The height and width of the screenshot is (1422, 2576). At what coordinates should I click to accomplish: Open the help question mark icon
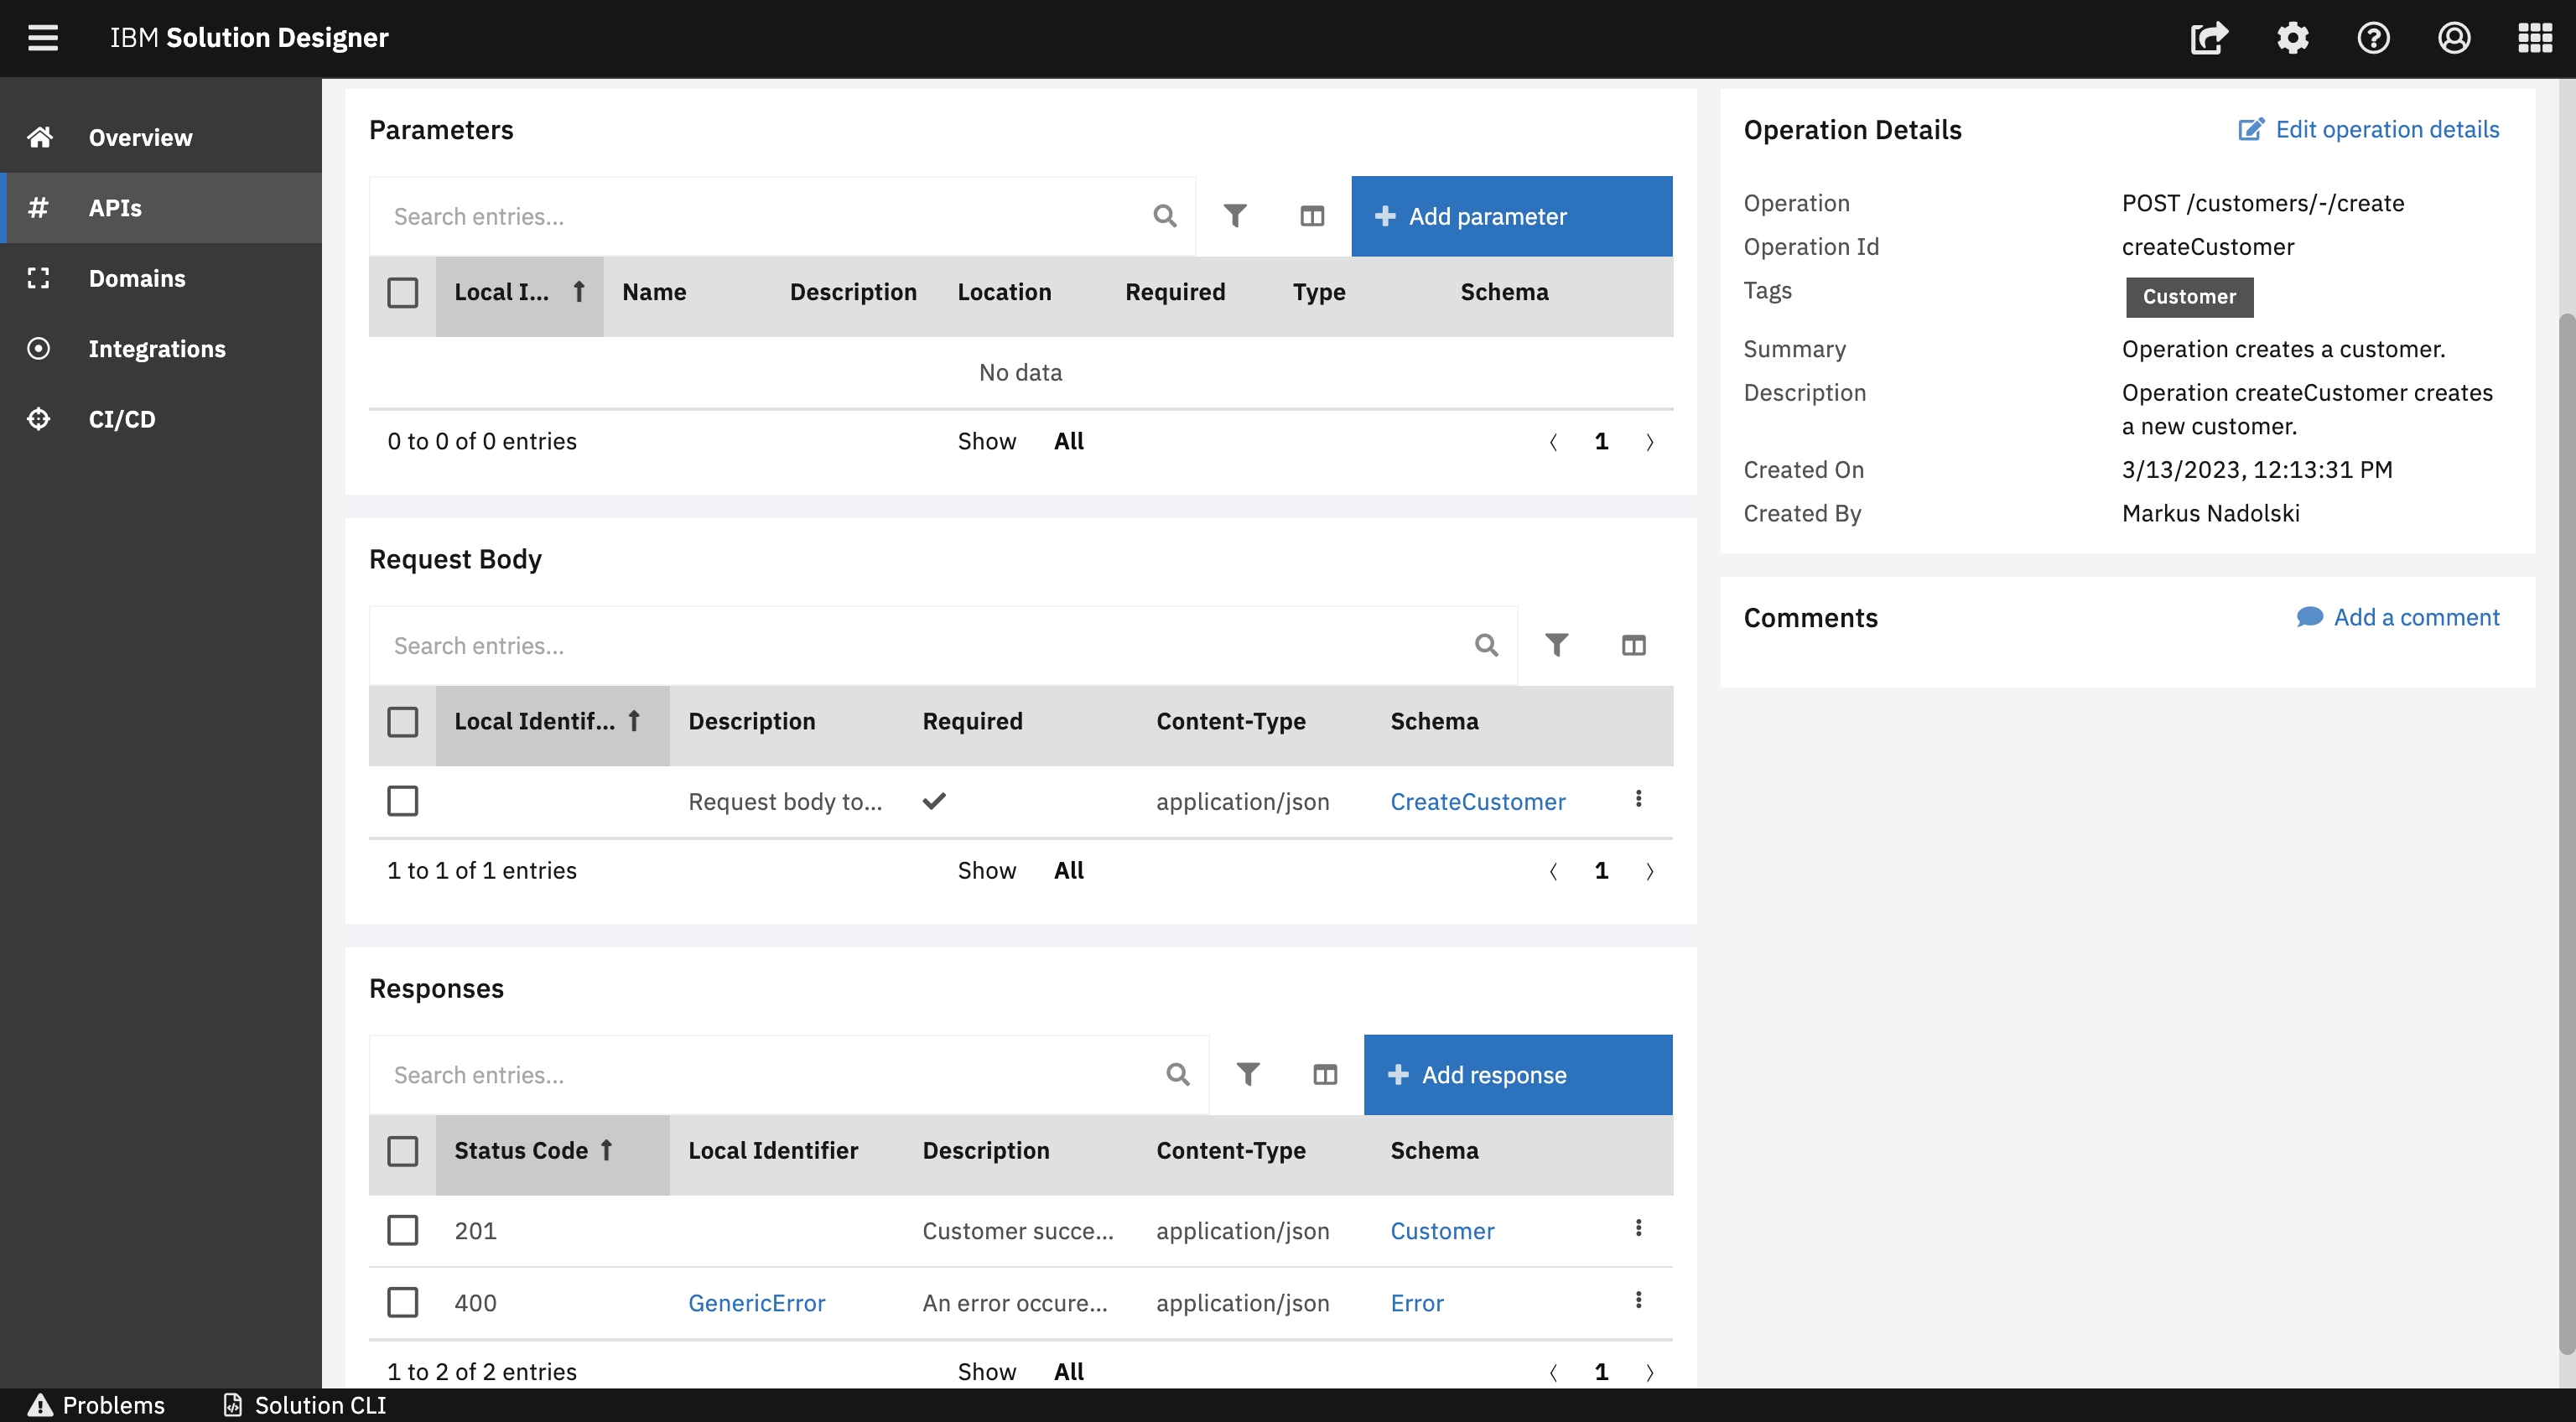(2373, 38)
